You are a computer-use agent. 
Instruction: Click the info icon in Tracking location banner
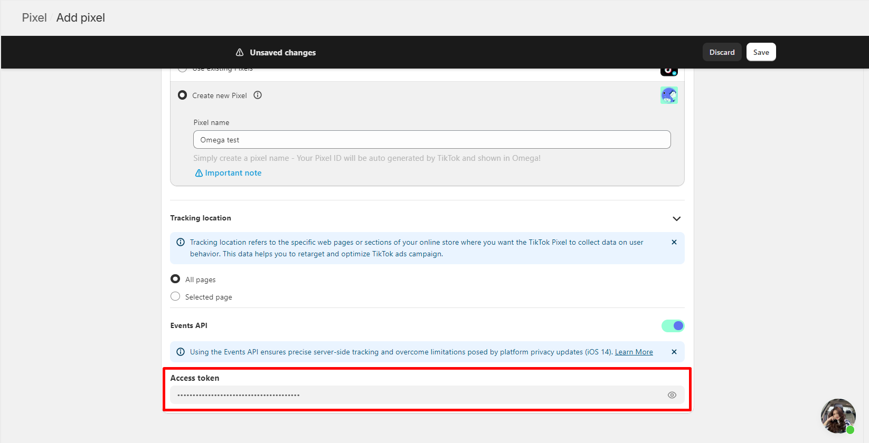181,243
